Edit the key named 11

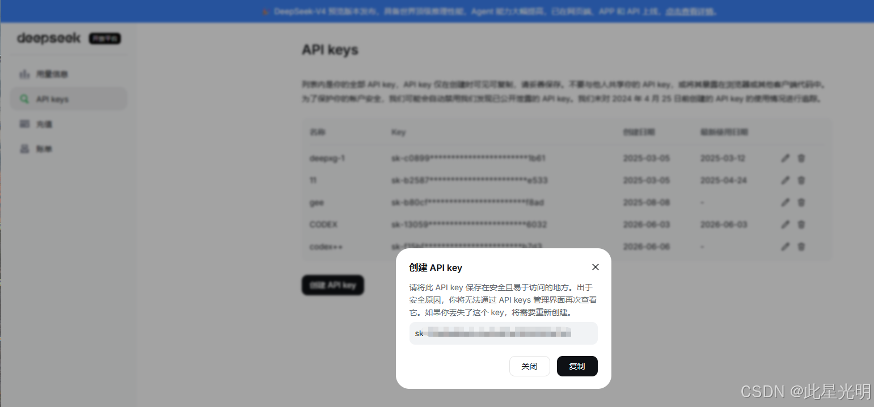(x=785, y=180)
